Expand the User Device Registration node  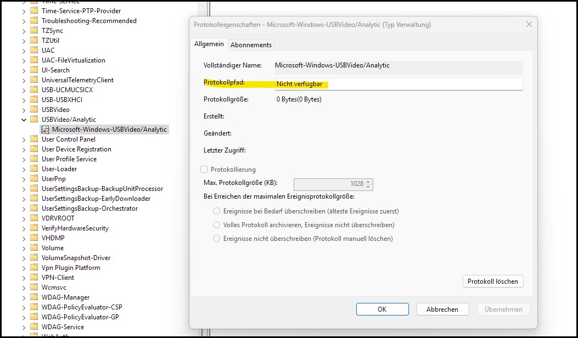[x=24, y=149]
